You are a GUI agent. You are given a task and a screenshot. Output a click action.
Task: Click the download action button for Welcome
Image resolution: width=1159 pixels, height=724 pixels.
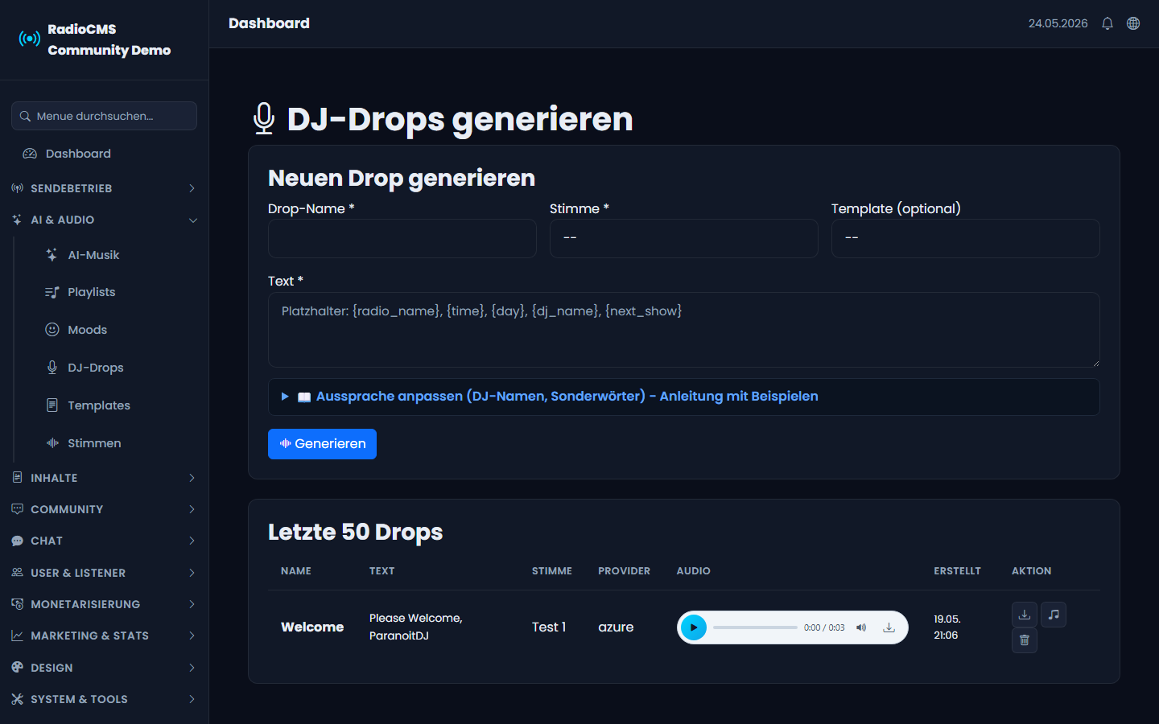pos(1025,615)
